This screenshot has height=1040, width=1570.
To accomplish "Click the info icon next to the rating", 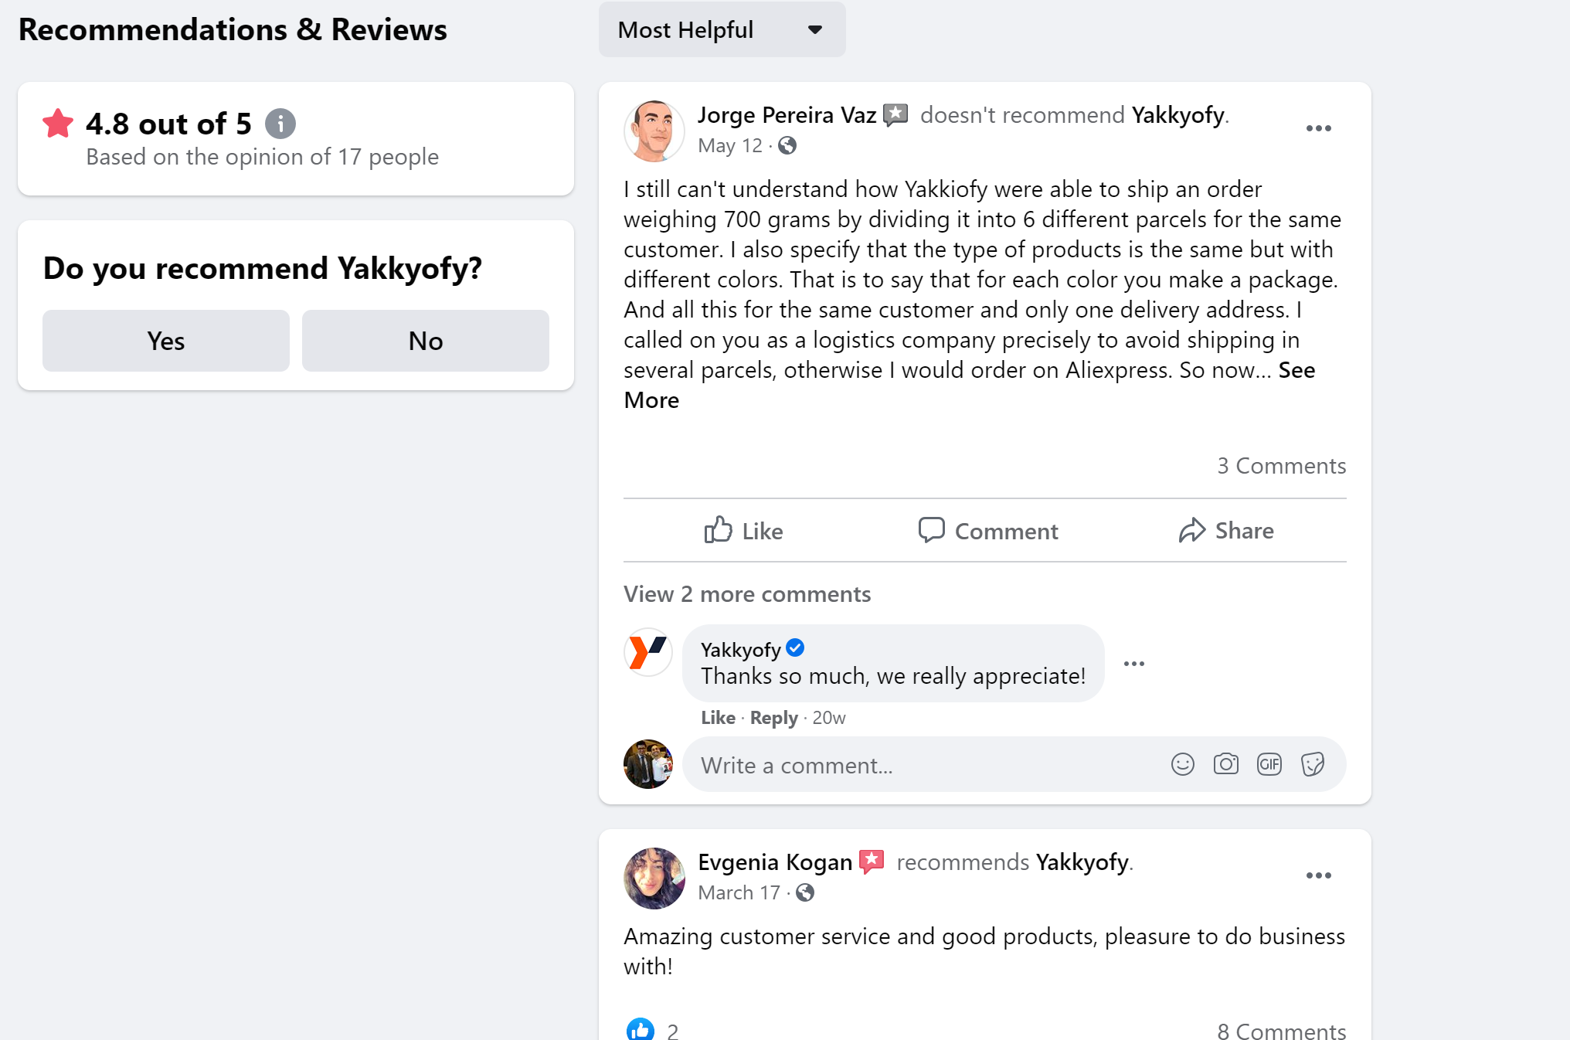I will click(280, 124).
